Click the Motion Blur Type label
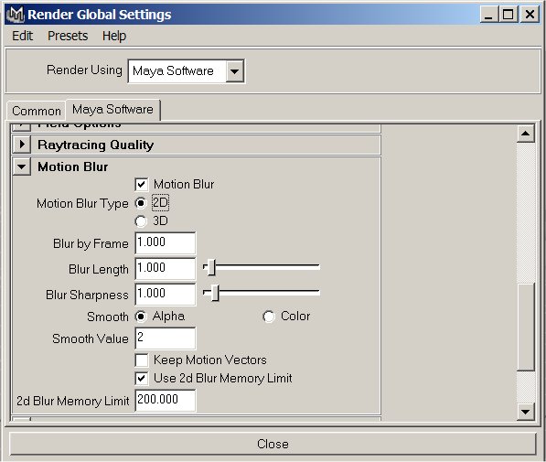Screen dimensions: 546x462 82,203
